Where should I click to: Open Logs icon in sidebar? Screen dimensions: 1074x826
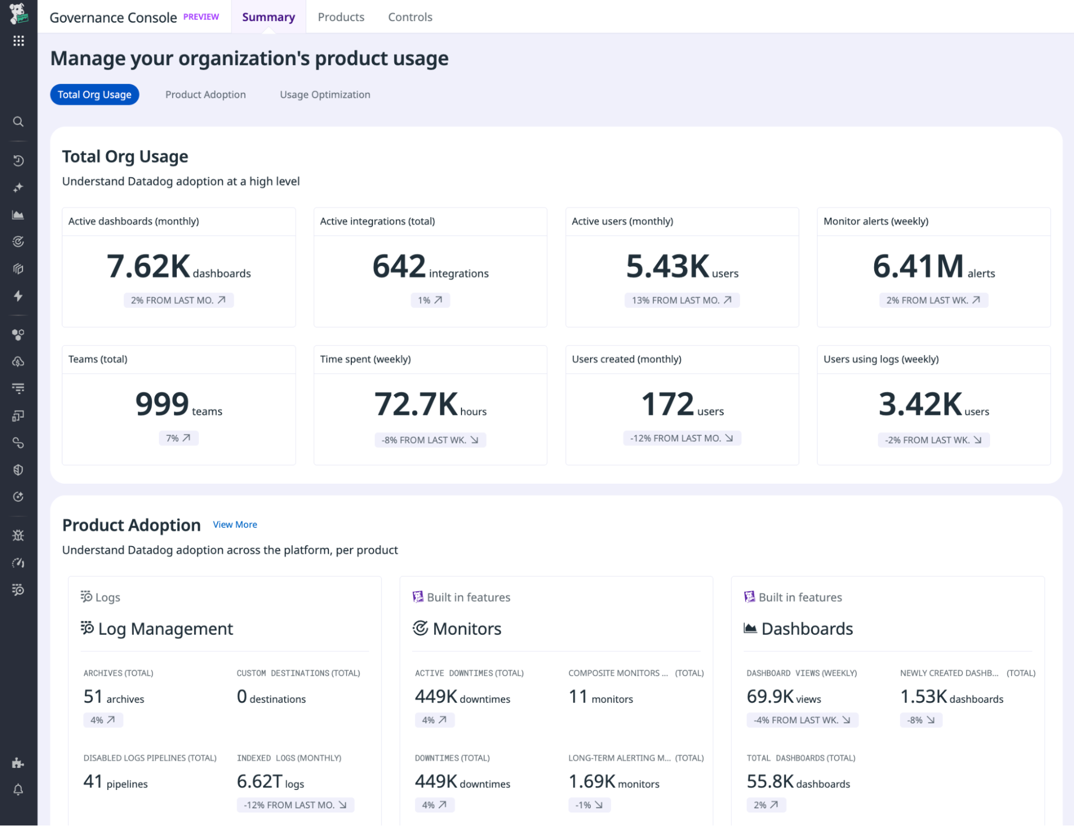18,590
